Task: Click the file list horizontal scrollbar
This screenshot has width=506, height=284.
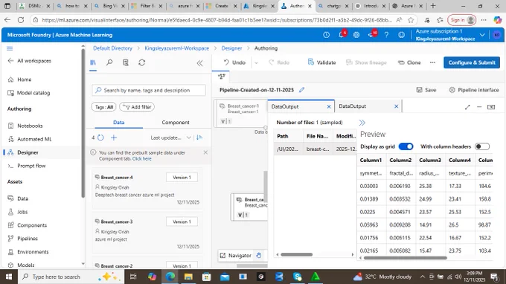Action: 296,254
